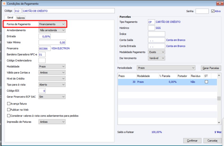Click the Código field containing 012
This screenshot has width=224, height=146.
[18, 11]
